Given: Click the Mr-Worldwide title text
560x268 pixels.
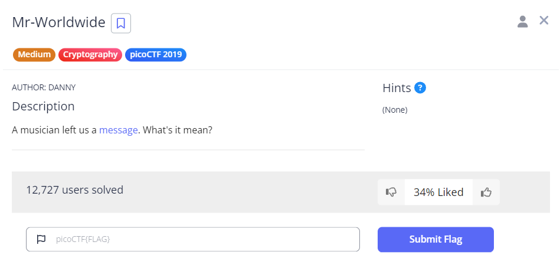Looking at the screenshot, I should 59,22.
